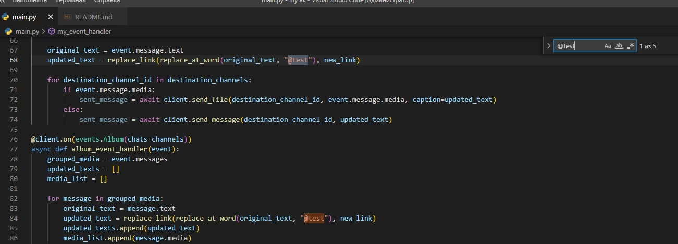This screenshot has height=244, width=678.
Task: Click line number 68 in the gutter
Action: [x=14, y=60]
